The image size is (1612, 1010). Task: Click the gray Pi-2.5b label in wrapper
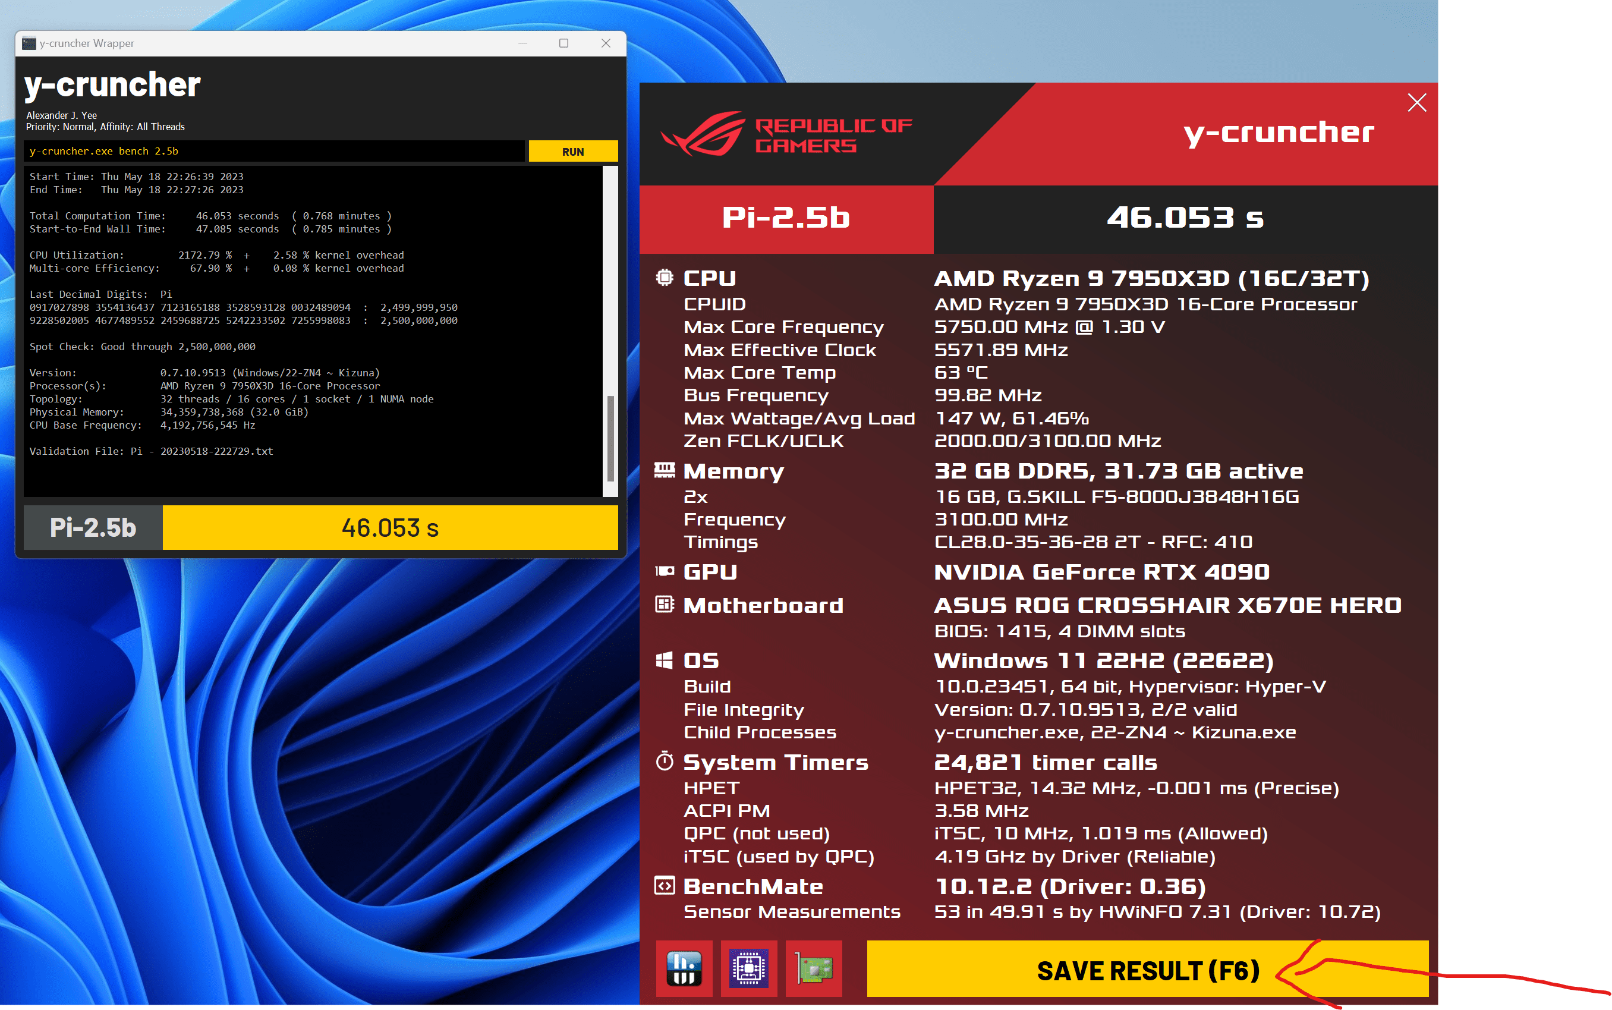point(93,528)
